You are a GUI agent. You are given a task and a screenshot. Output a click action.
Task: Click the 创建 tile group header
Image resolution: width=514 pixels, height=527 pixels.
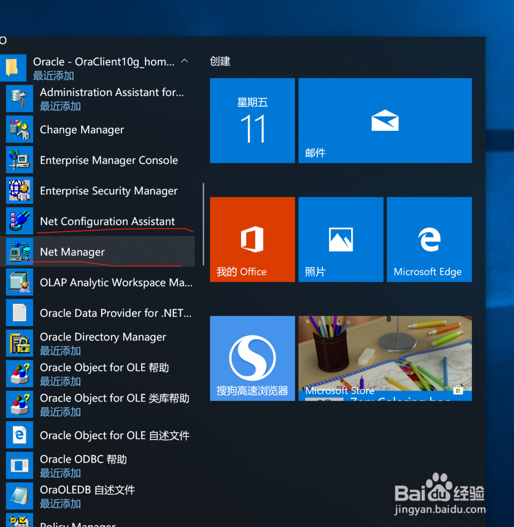click(x=220, y=61)
